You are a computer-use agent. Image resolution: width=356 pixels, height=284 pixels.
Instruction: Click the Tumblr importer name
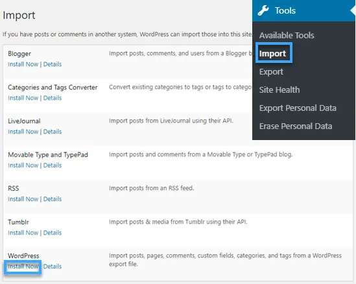point(18,222)
